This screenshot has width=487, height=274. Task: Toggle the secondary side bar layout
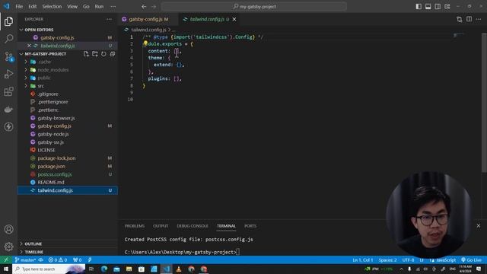click(x=438, y=7)
